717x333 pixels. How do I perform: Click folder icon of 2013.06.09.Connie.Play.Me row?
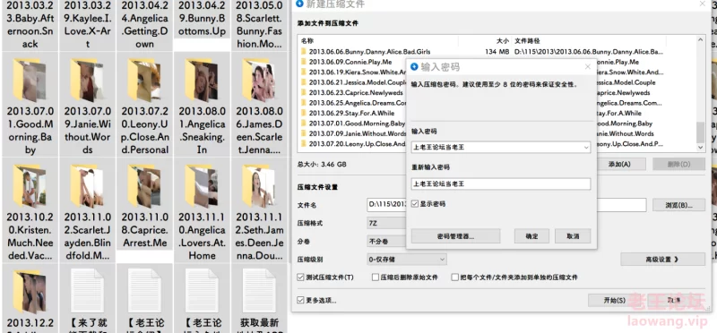point(303,62)
